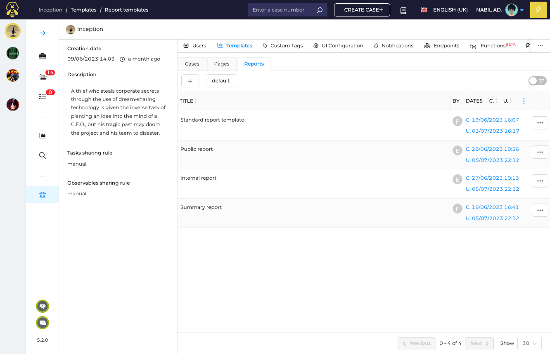Click the Create Case button
Image resolution: width=550 pixels, height=354 pixels.
pyautogui.click(x=362, y=10)
